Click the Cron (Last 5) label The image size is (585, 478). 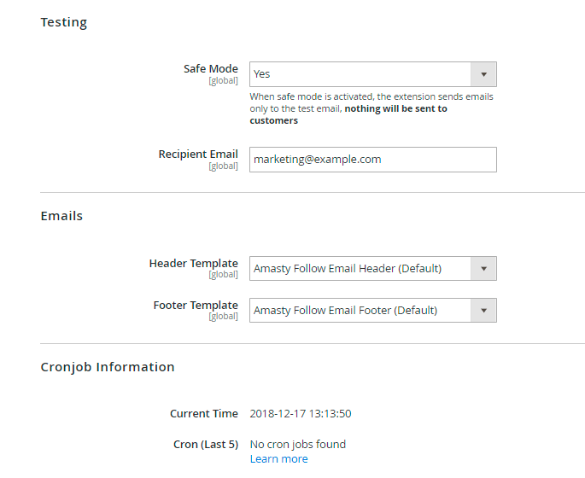(205, 444)
